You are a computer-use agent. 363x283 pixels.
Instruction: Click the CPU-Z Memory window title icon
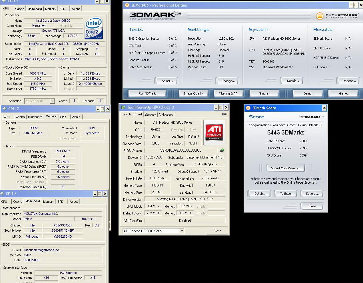5,109
